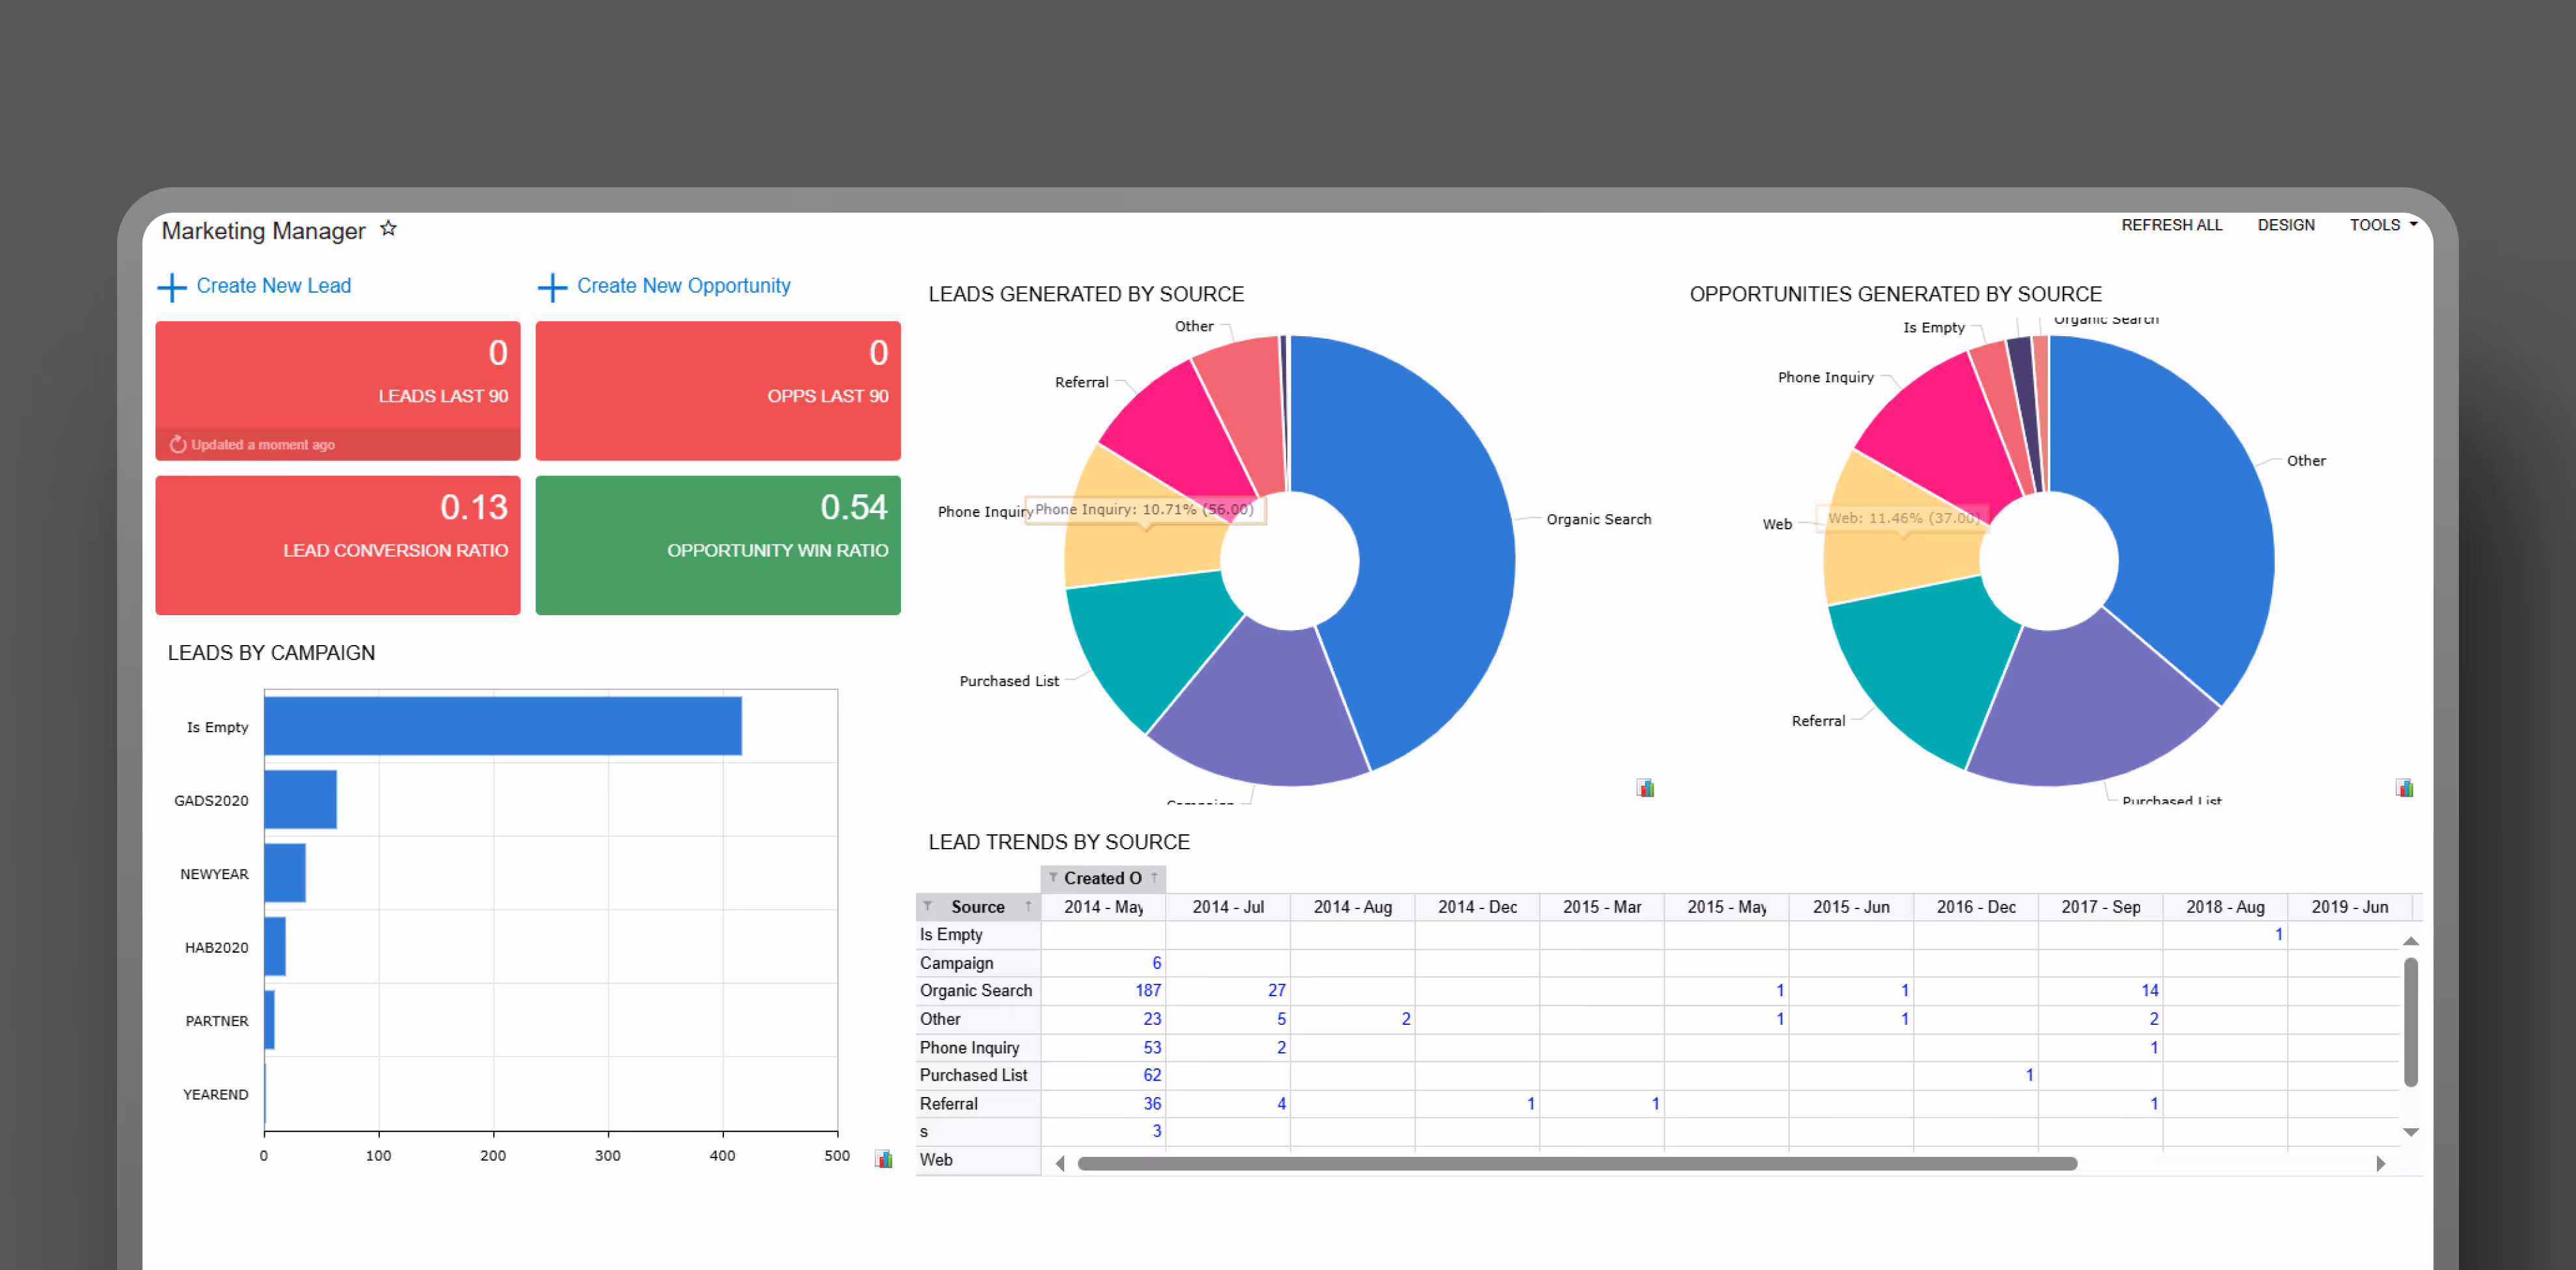This screenshot has height=1270, width=2576.
Task: Click the sort arrow on Source header
Action: (x=1028, y=906)
